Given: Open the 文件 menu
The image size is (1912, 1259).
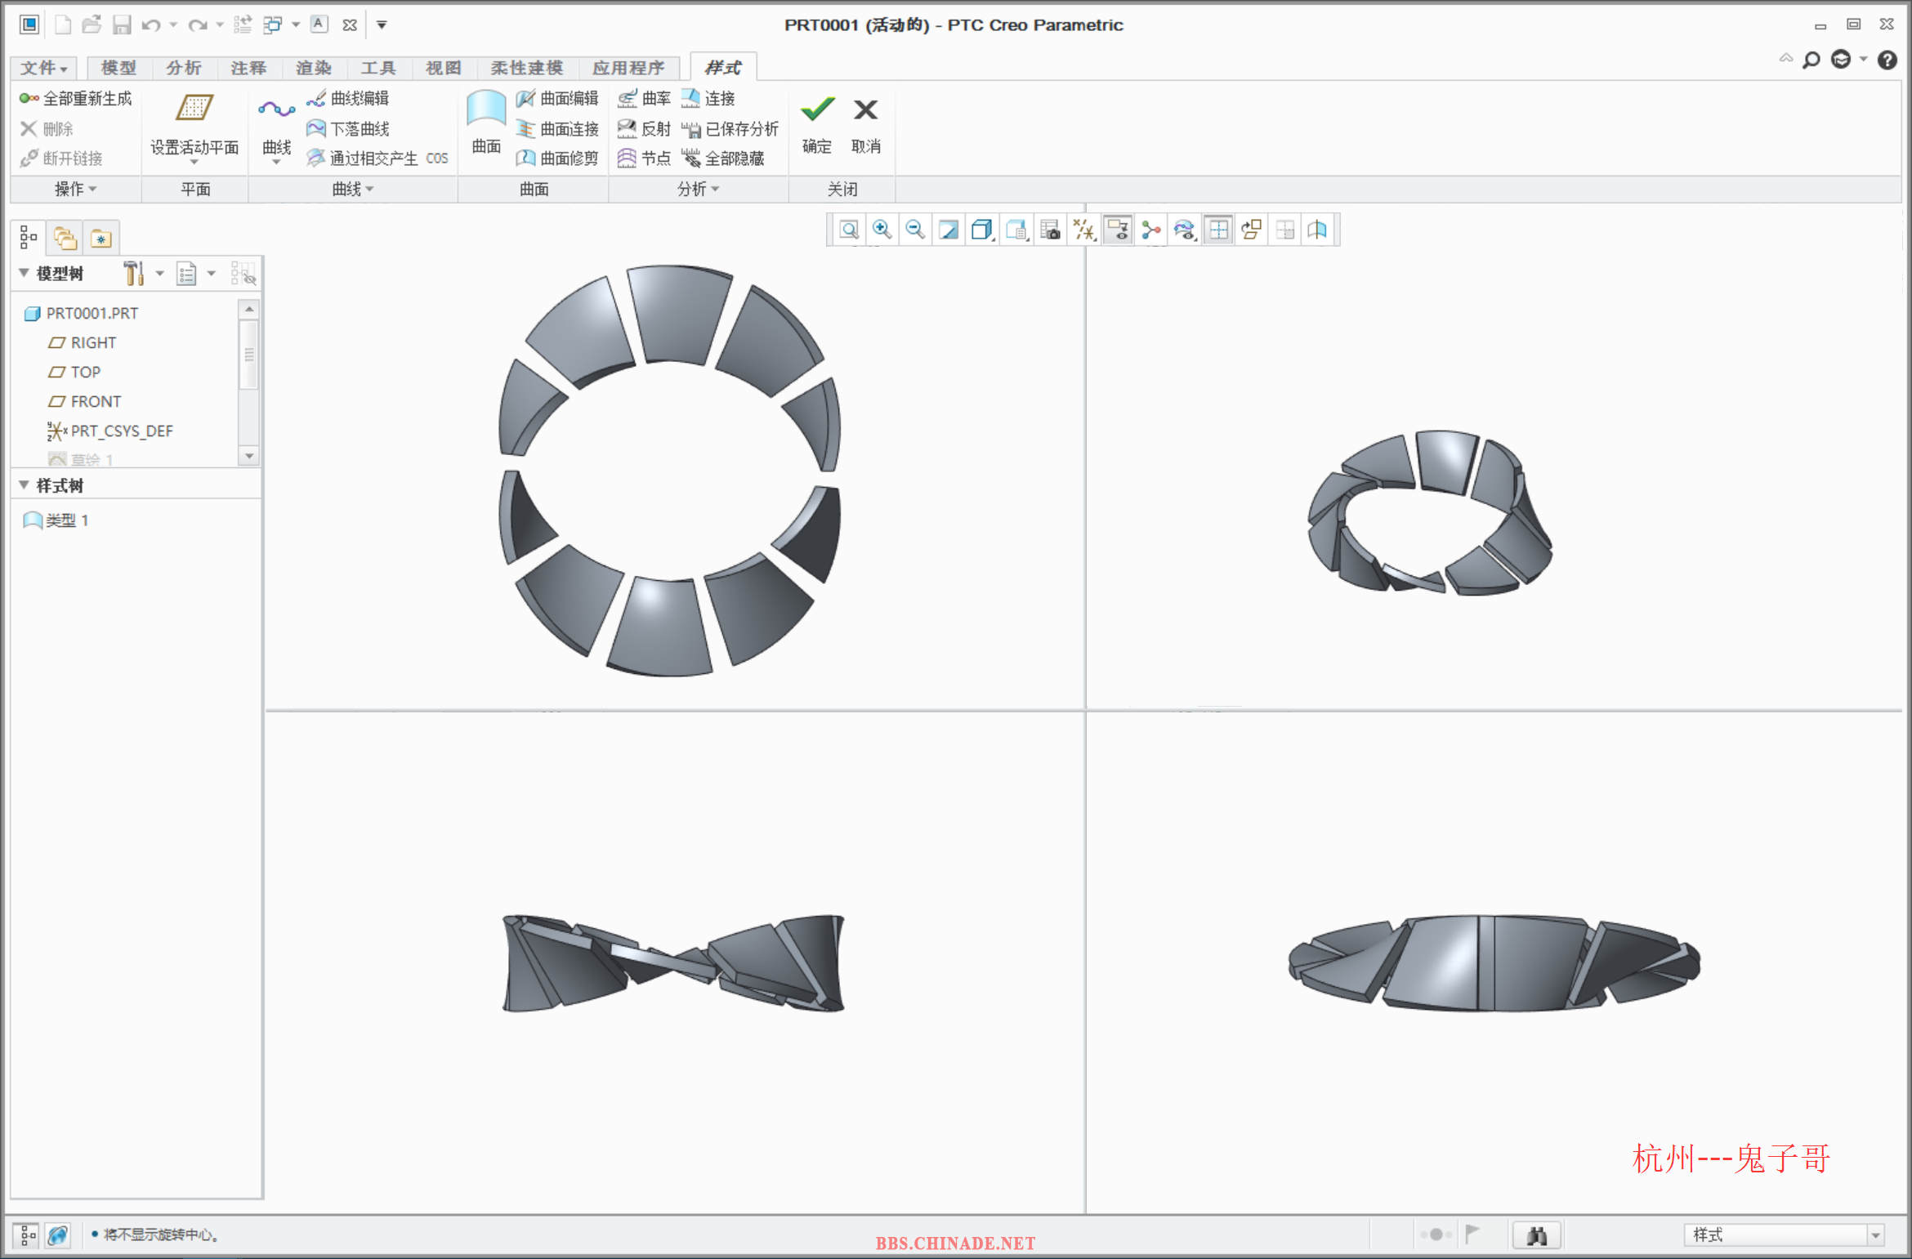Looking at the screenshot, I should pos(43,68).
